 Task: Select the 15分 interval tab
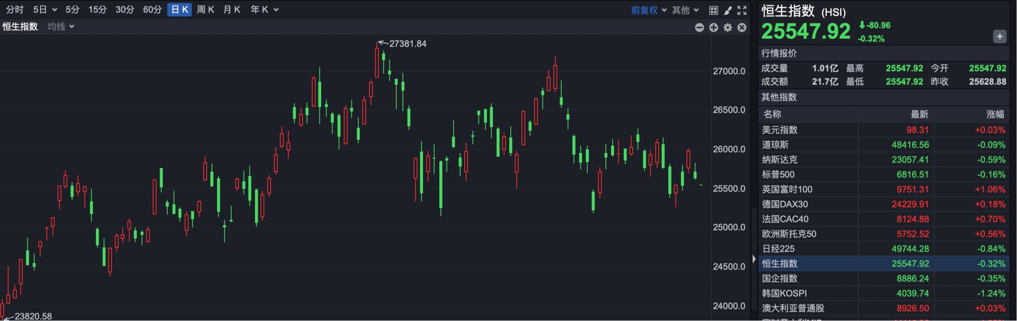97,10
